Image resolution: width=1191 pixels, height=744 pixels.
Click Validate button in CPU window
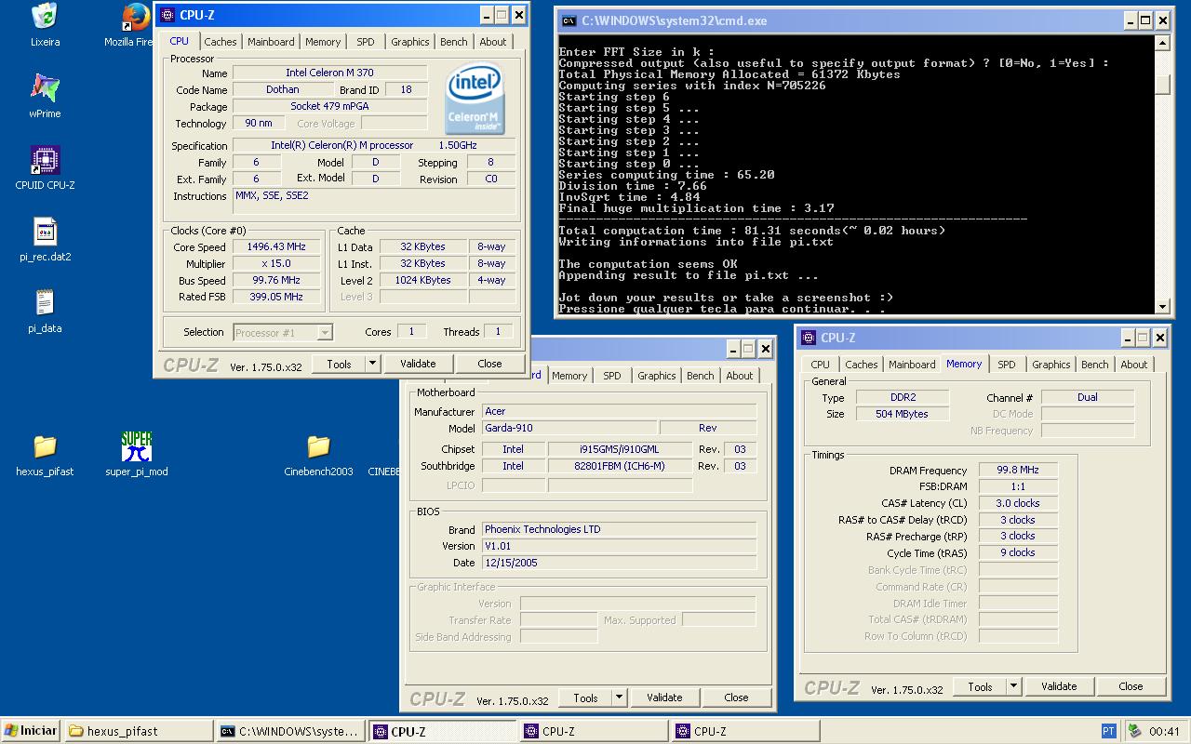[x=418, y=364]
